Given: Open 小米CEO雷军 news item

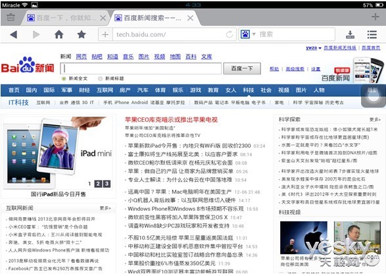Looking at the screenshot, I should 48,227.
